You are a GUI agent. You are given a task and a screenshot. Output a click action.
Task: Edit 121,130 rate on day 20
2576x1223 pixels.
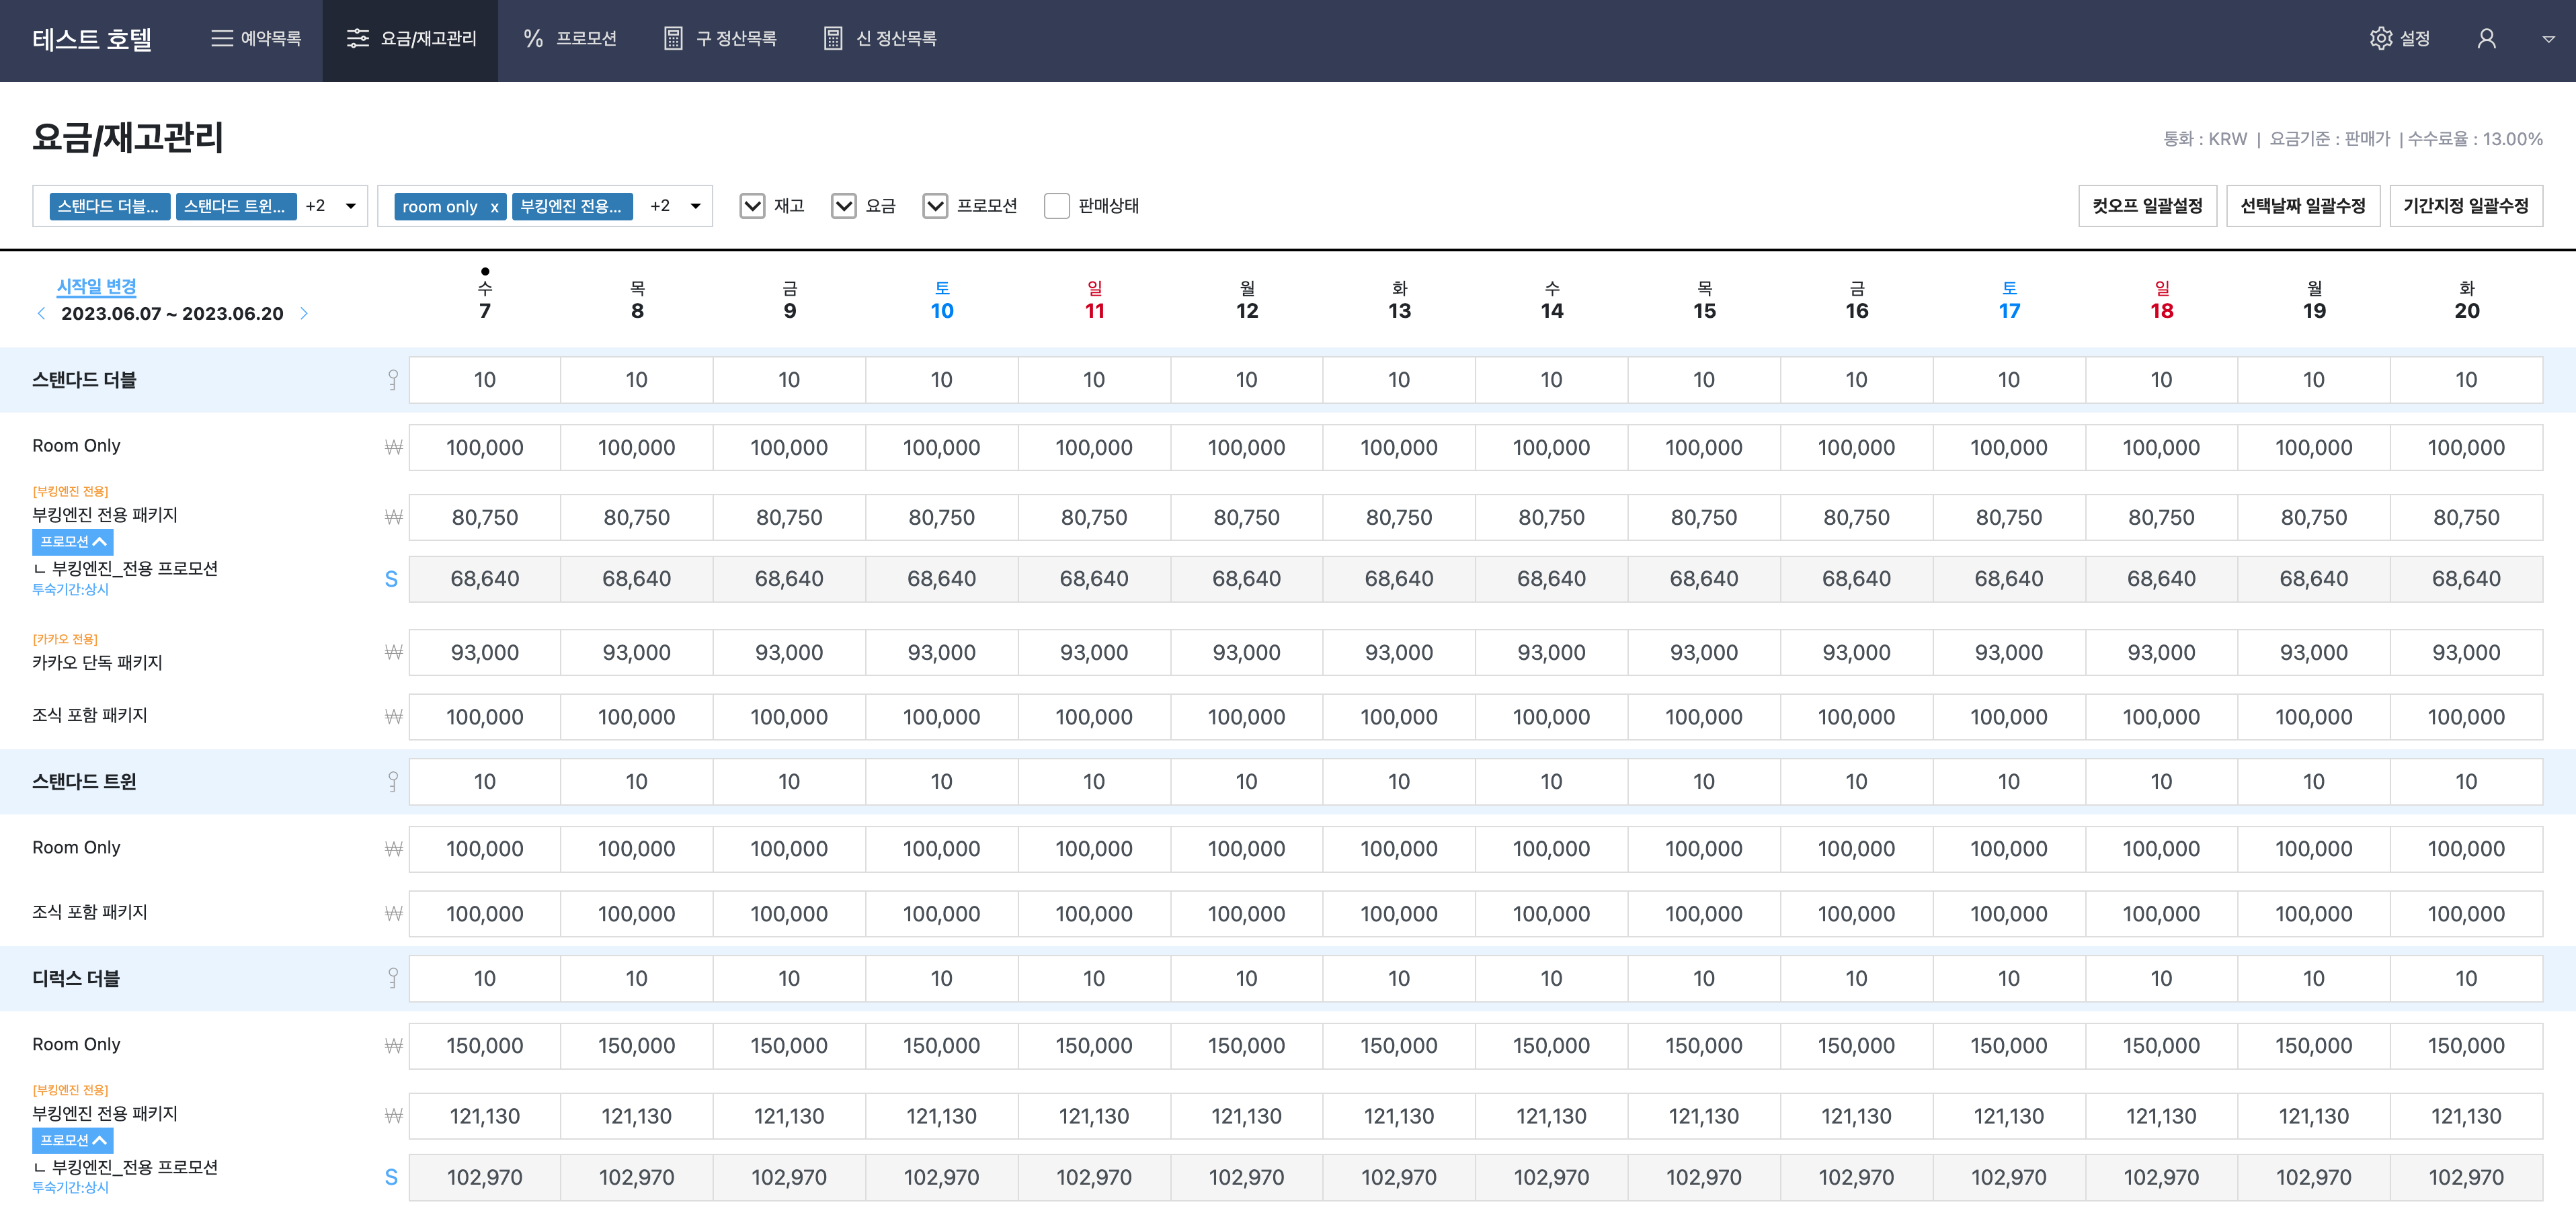click(x=2466, y=1117)
